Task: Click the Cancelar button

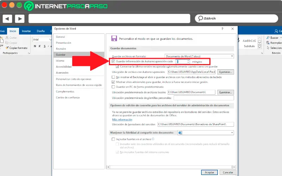Action: tap(228, 172)
